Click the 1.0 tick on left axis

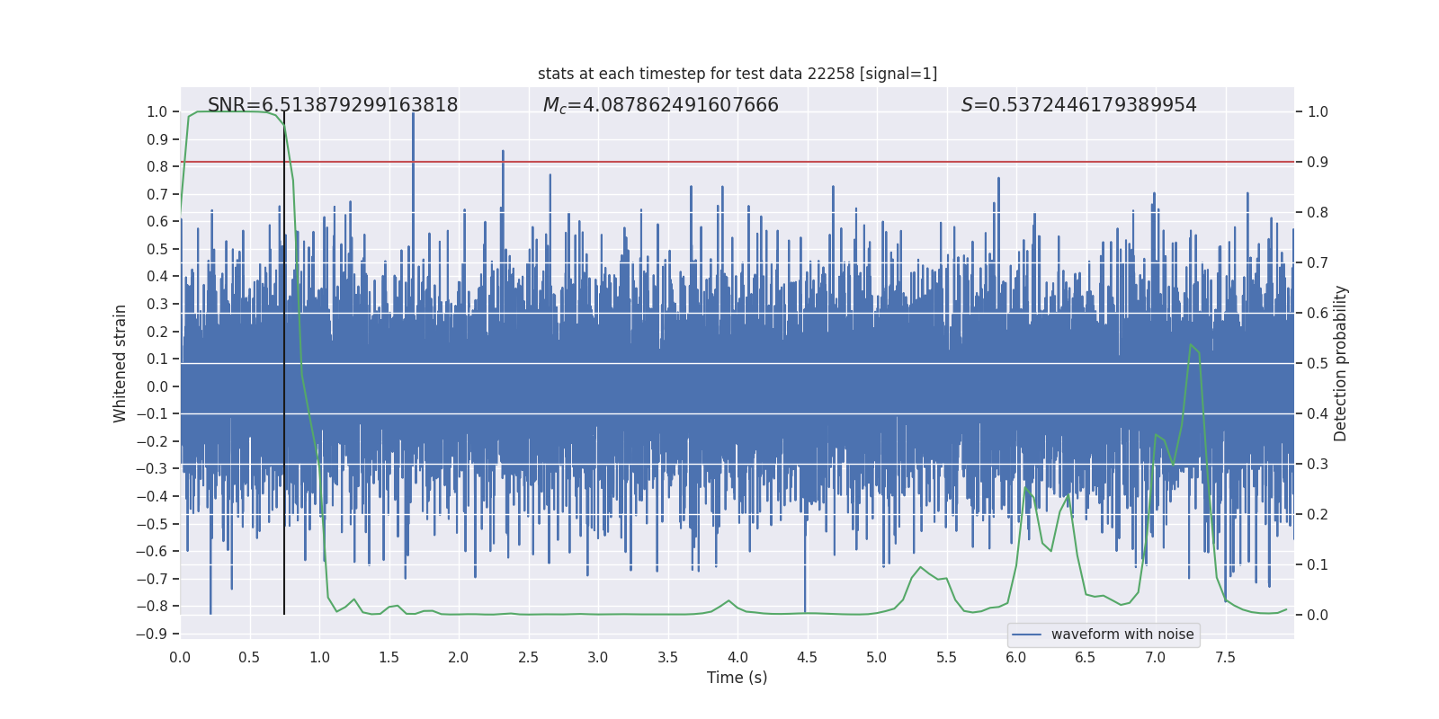[x=156, y=111]
